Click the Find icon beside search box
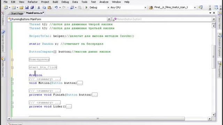 pos(151,8)
